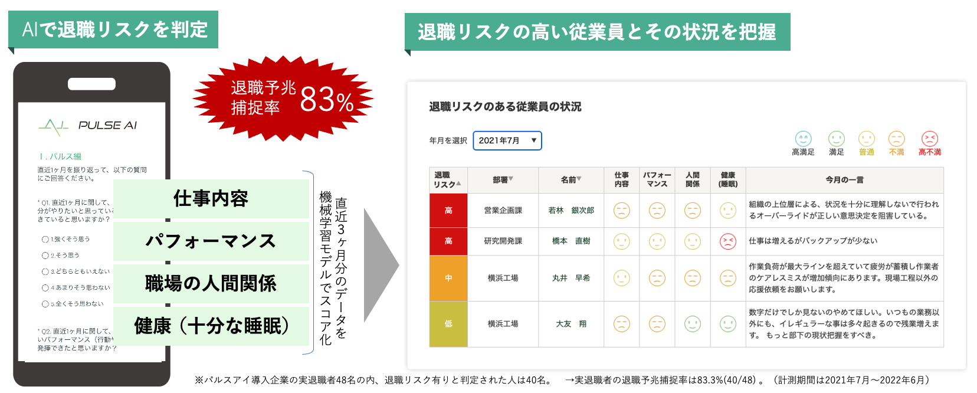Select the '1.強くそう思う' radio option
The width and height of the screenshot is (977, 393).
45,240
